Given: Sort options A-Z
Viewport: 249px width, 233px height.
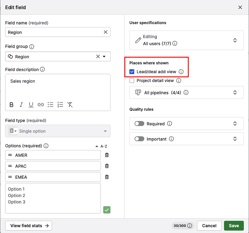Looking at the screenshot, I should point(101,146).
